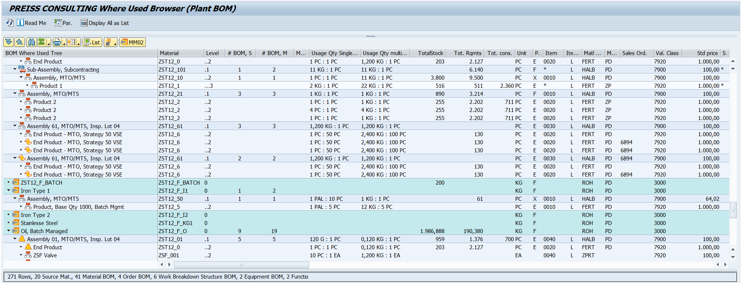Open dropdown arrow next to printer icon
Viewport: 741px width, 283px height.
click(64, 44)
